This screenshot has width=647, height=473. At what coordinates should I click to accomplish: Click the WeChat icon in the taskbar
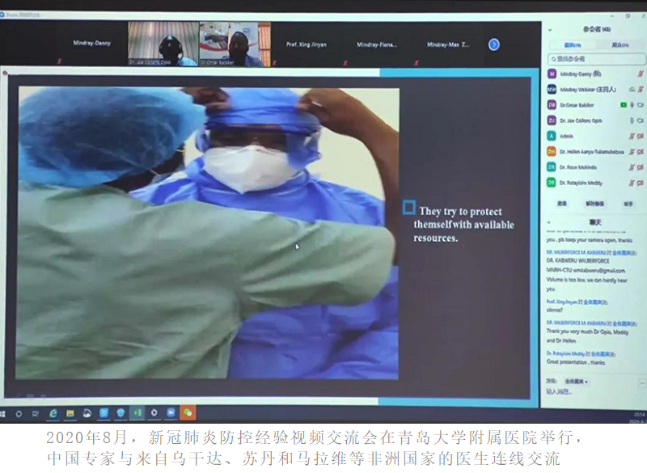[x=188, y=413]
